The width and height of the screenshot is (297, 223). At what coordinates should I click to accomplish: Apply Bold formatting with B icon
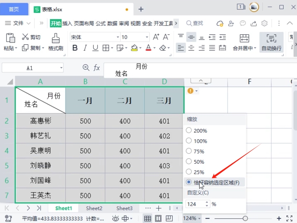[75, 48]
